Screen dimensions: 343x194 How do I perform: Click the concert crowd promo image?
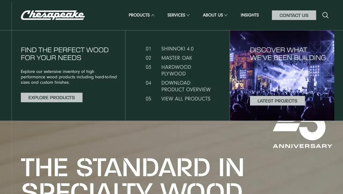click(282, 76)
